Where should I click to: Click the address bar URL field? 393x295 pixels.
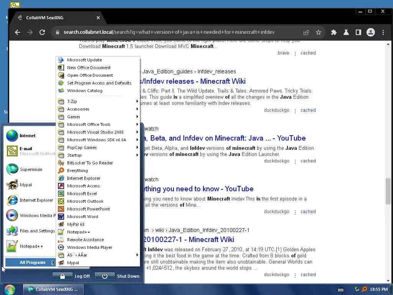pos(169,32)
